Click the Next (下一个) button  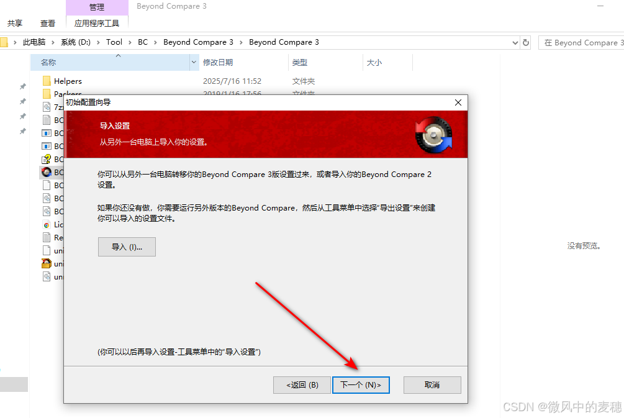(361, 385)
